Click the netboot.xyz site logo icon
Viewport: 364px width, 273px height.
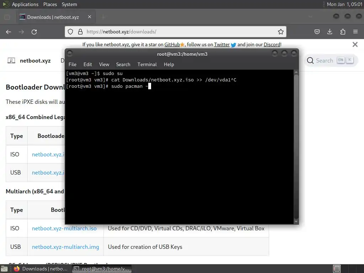pos(11,60)
